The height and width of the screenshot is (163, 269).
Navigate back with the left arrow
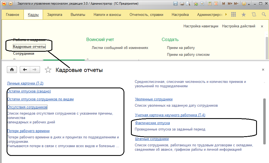pos(25,70)
